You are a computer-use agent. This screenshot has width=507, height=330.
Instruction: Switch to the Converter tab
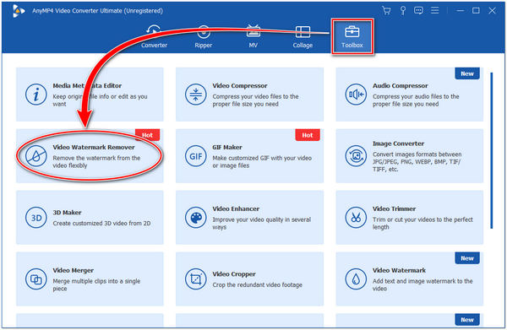click(154, 36)
